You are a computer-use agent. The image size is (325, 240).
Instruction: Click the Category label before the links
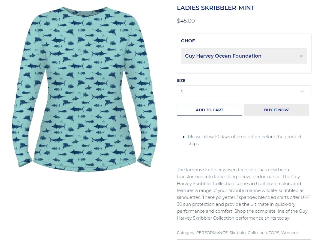[x=186, y=233]
